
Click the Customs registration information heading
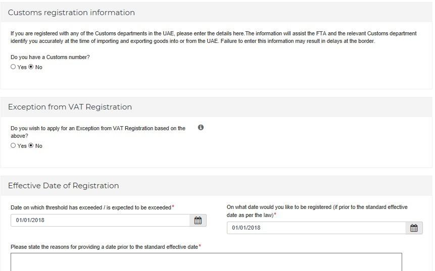point(71,13)
